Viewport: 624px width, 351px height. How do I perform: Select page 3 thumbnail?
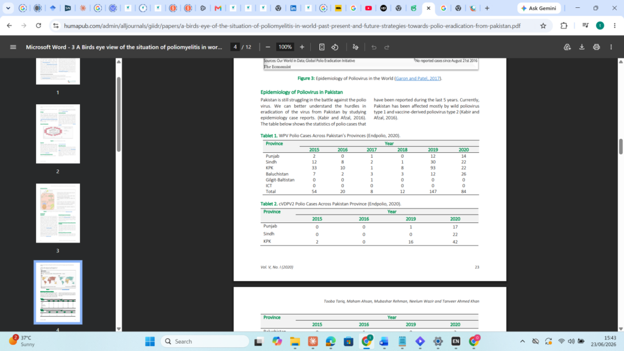pos(58,213)
